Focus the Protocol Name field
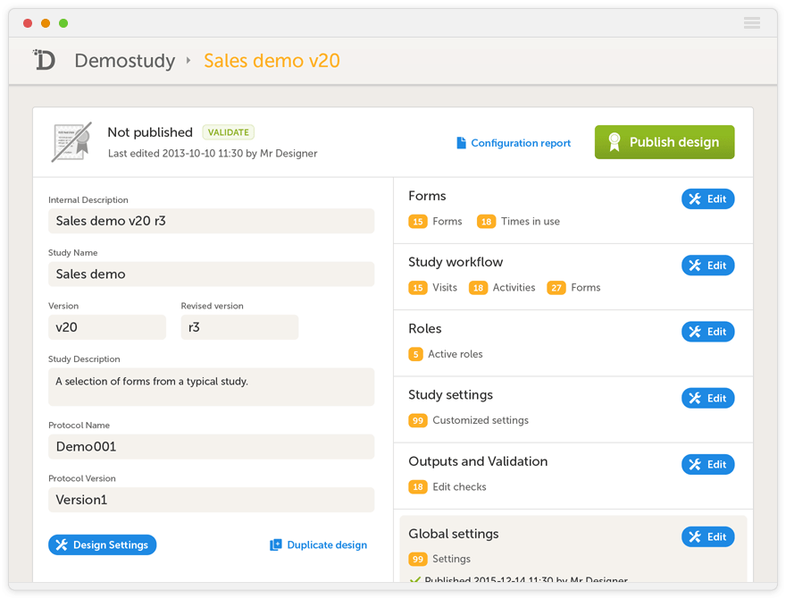This screenshot has height=599, width=786. click(211, 446)
